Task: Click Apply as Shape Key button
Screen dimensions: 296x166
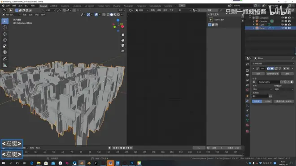Action: 273,74
